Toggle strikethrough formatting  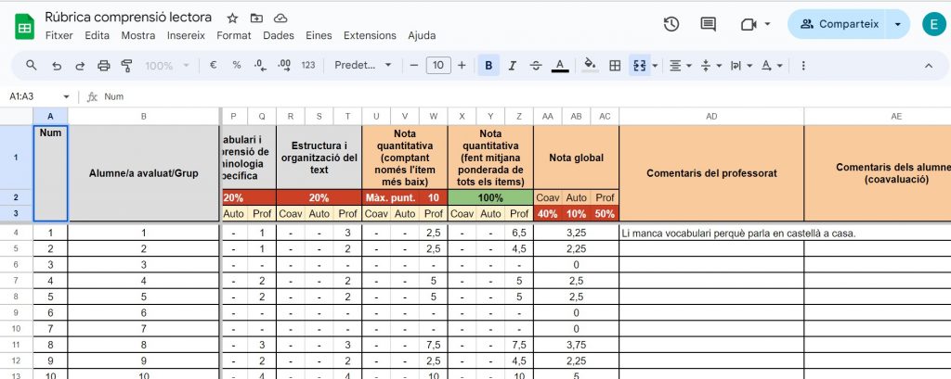535,66
